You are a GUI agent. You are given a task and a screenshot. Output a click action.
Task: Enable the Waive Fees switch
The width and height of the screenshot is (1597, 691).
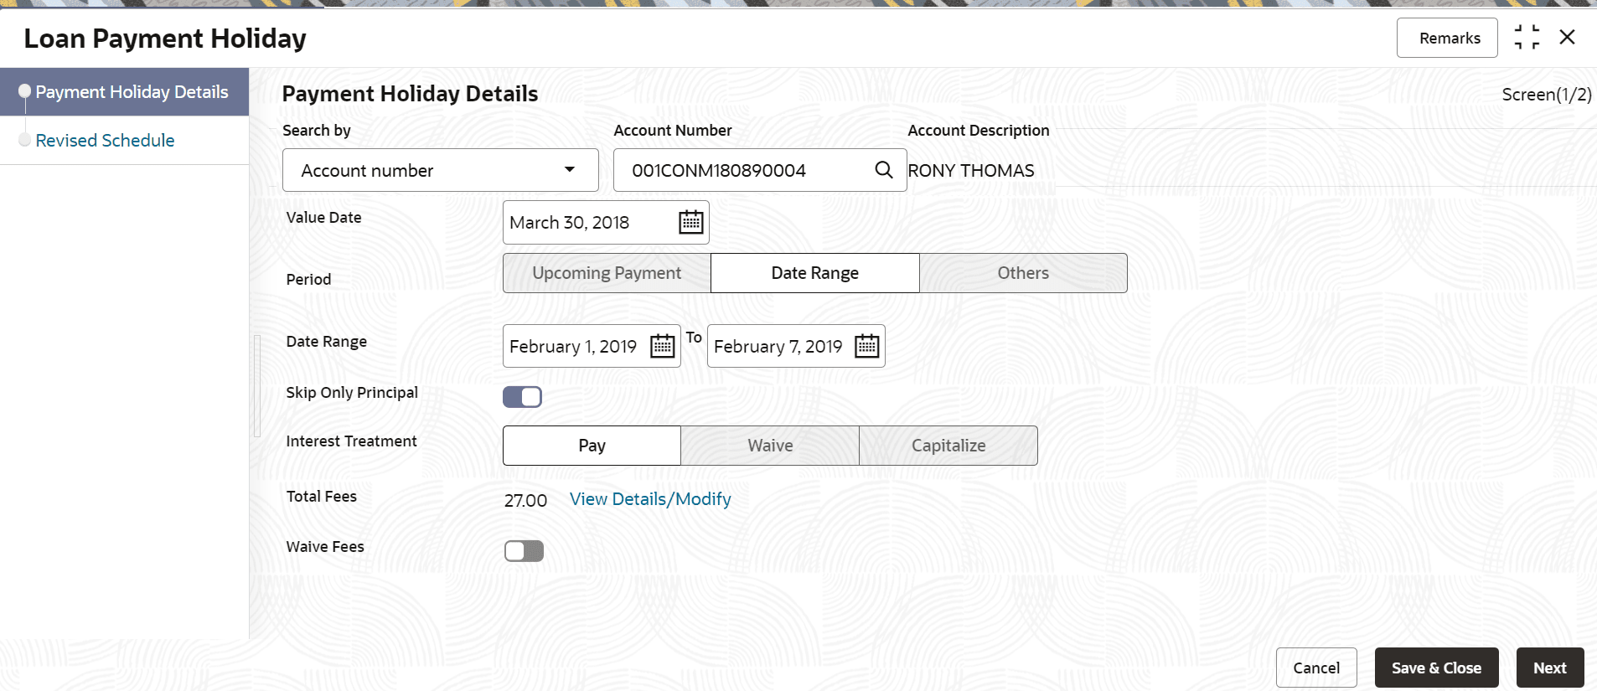524,551
